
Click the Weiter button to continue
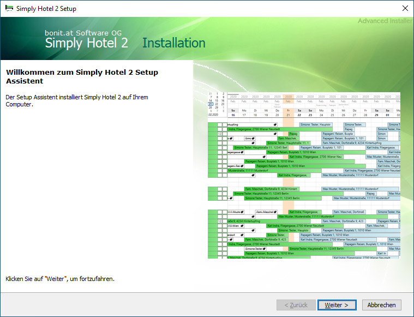(x=337, y=305)
